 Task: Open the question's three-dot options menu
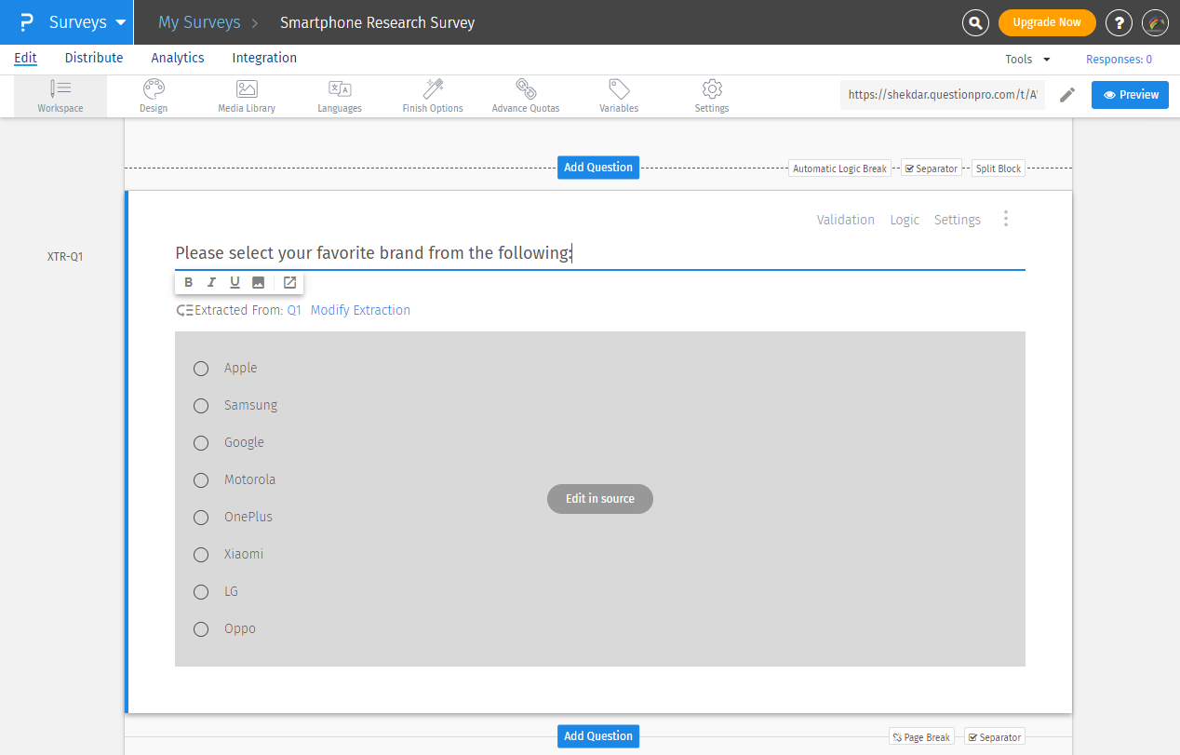click(1005, 219)
